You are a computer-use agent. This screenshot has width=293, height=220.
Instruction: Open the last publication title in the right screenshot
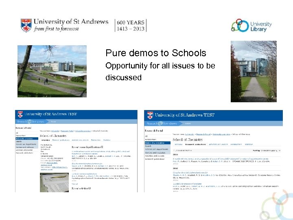[x=187, y=184]
